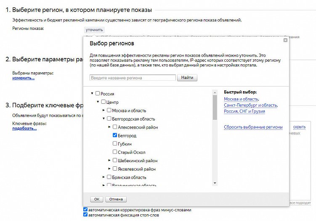Collapse the Россия tree node
Screen dimensions: 316x221
pyautogui.click(x=92, y=94)
